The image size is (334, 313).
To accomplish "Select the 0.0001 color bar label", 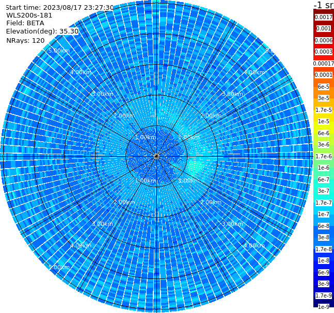I will coord(324,75).
